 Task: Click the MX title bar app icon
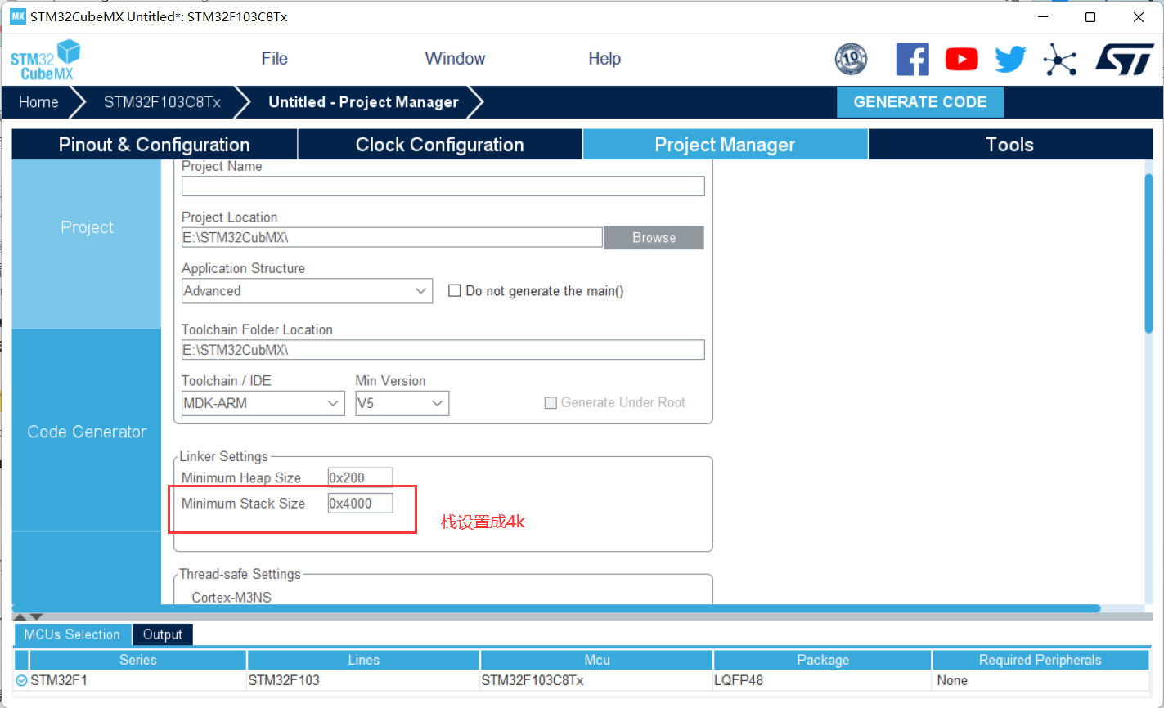[17, 16]
